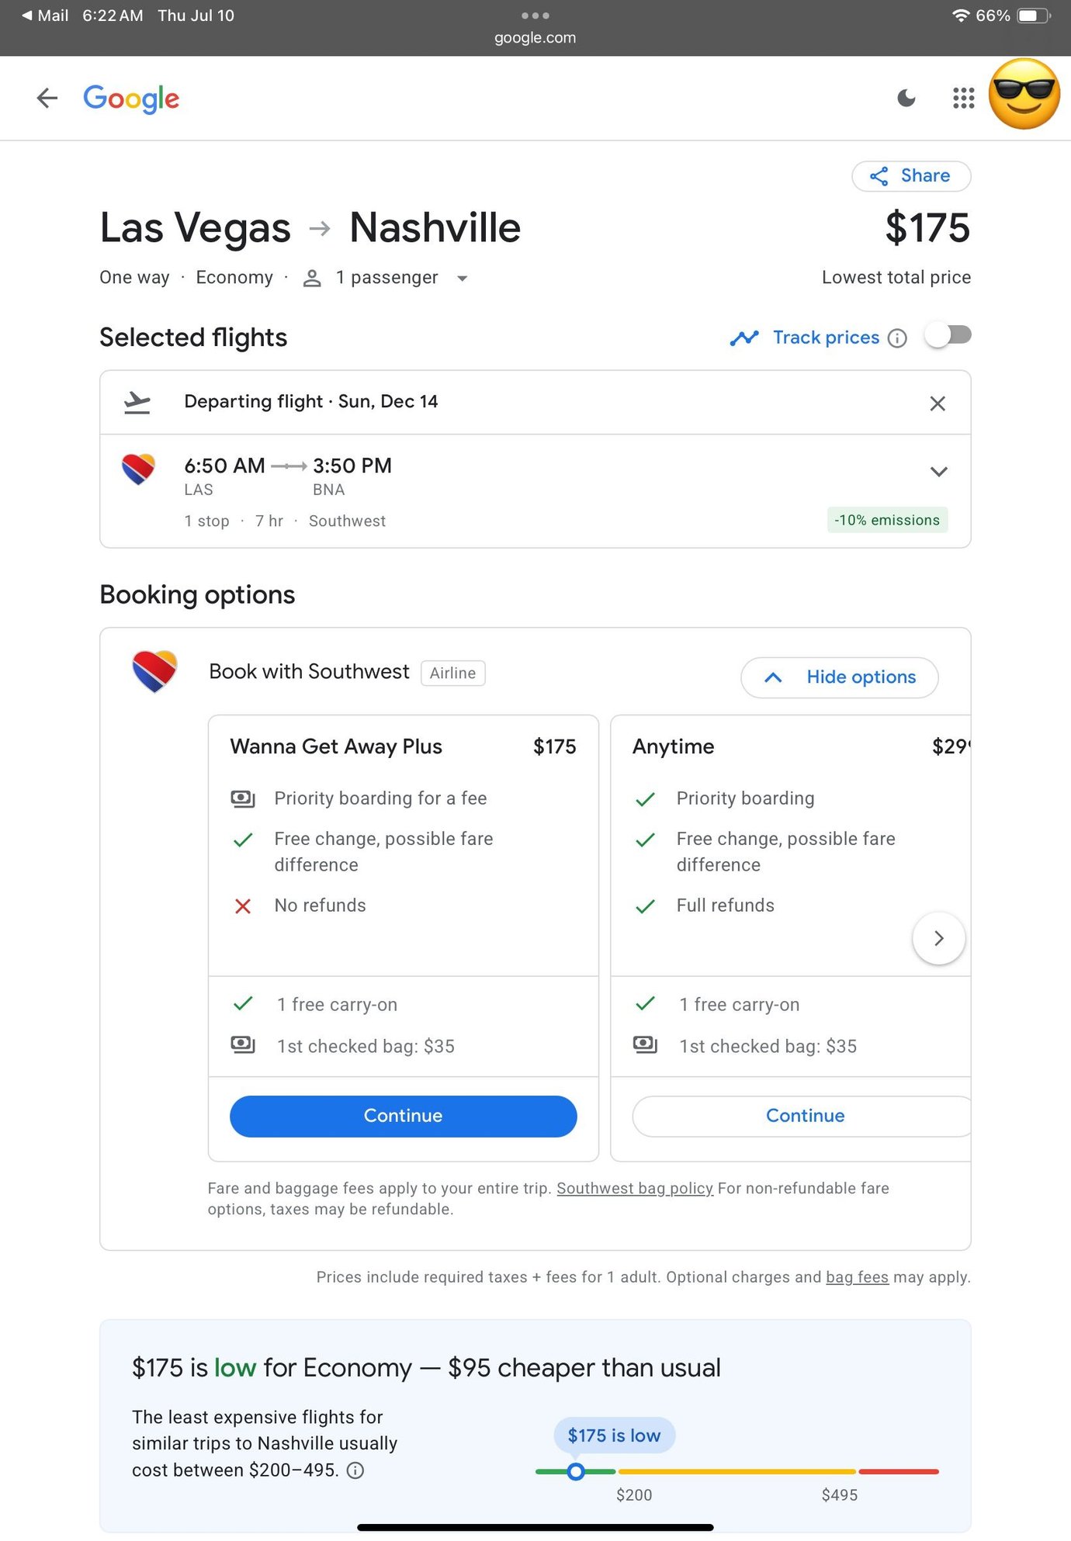Collapse fare cards via Hide options

click(x=839, y=677)
